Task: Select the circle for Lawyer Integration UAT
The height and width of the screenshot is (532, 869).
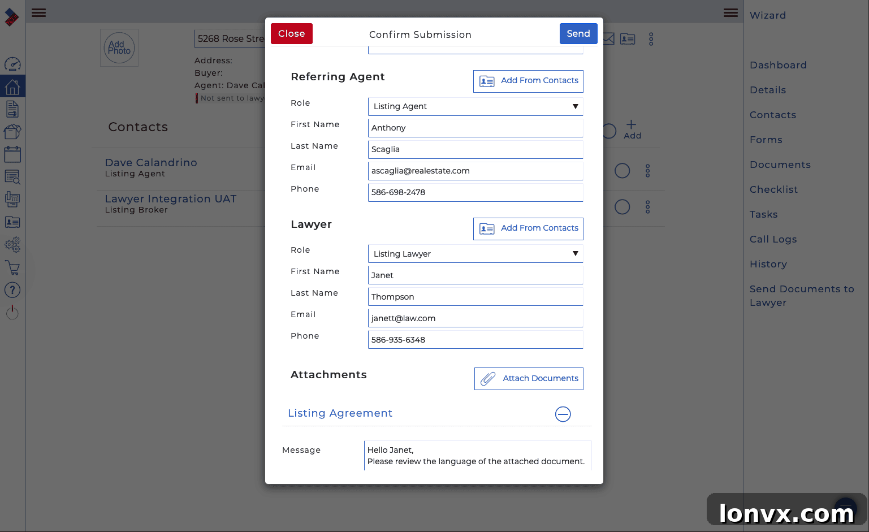Action: point(622,207)
